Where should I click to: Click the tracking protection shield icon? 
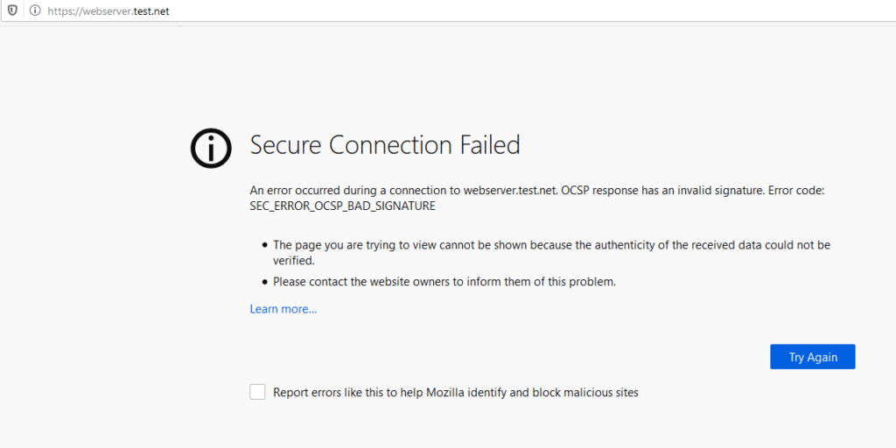12,10
